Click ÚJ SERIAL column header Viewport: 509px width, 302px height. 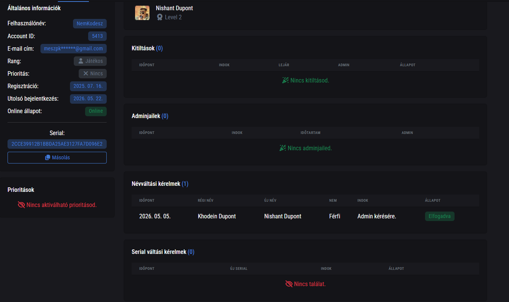(x=239, y=269)
